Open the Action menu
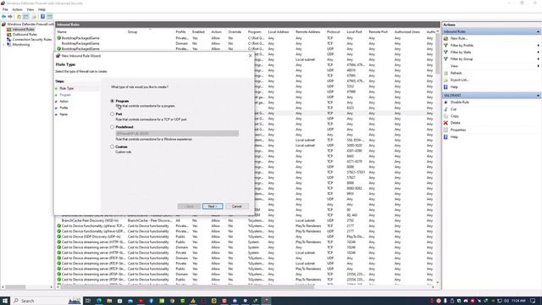The width and height of the screenshot is (542, 305). [x=17, y=9]
